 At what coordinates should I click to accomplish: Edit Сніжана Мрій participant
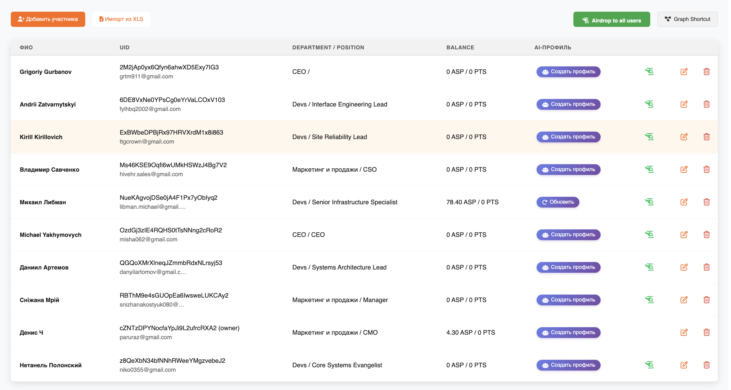[684, 300]
